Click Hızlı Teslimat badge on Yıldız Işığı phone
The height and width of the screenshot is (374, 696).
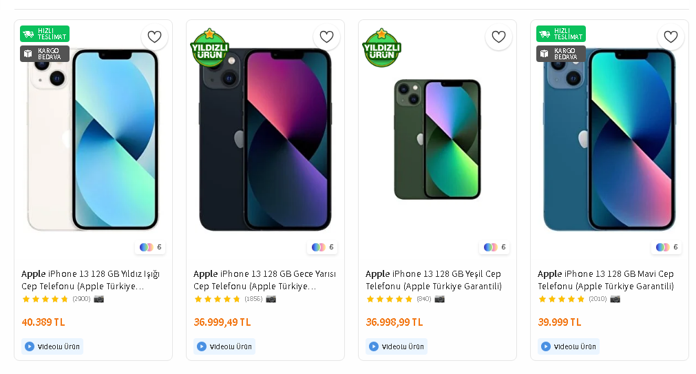tap(45, 34)
